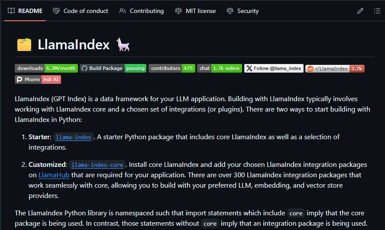Click the Follow @llama_index badge
385x230 pixels.
tap(274, 68)
